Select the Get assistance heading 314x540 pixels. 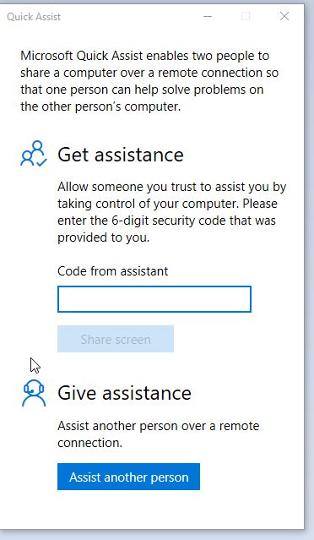121,155
